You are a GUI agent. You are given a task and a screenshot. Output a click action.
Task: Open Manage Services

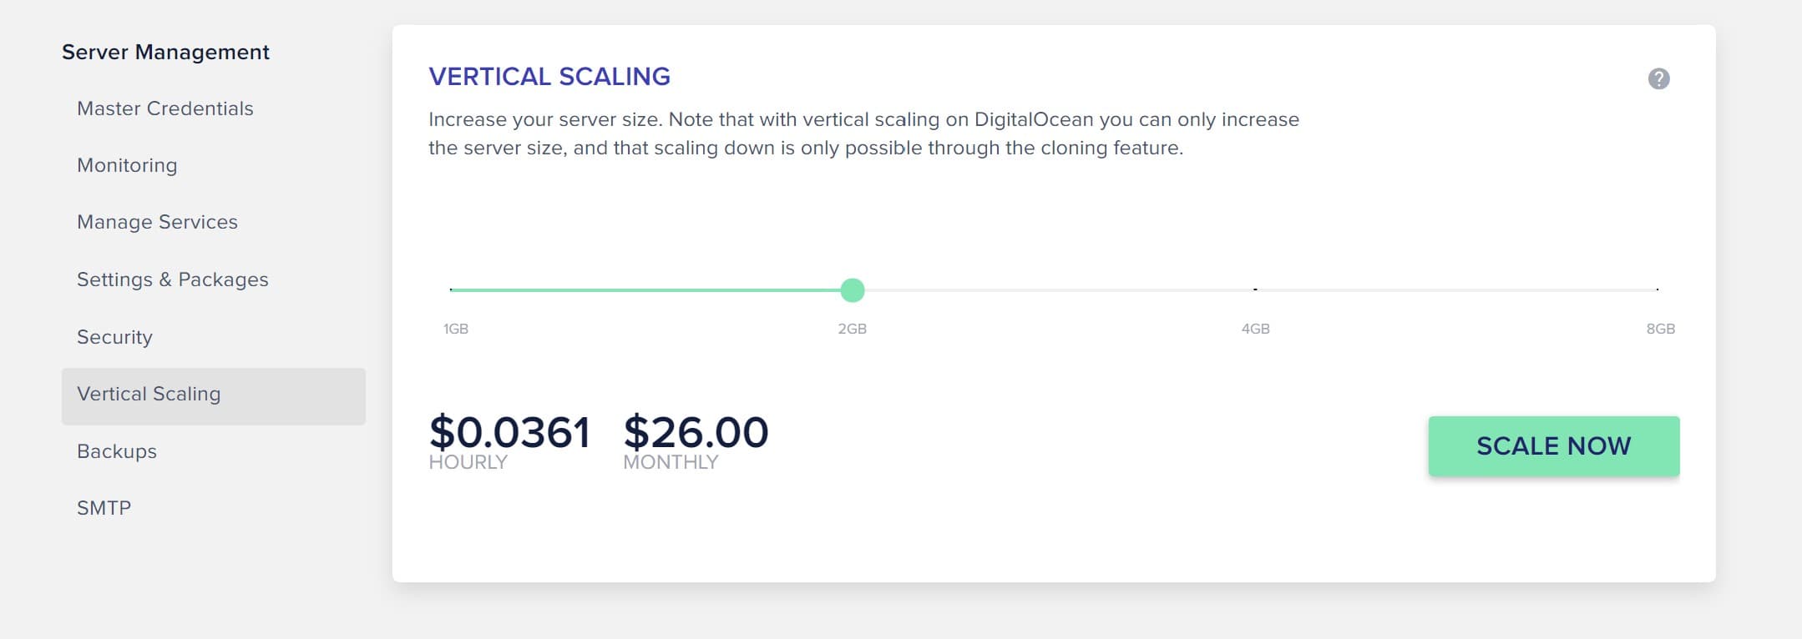point(157,222)
